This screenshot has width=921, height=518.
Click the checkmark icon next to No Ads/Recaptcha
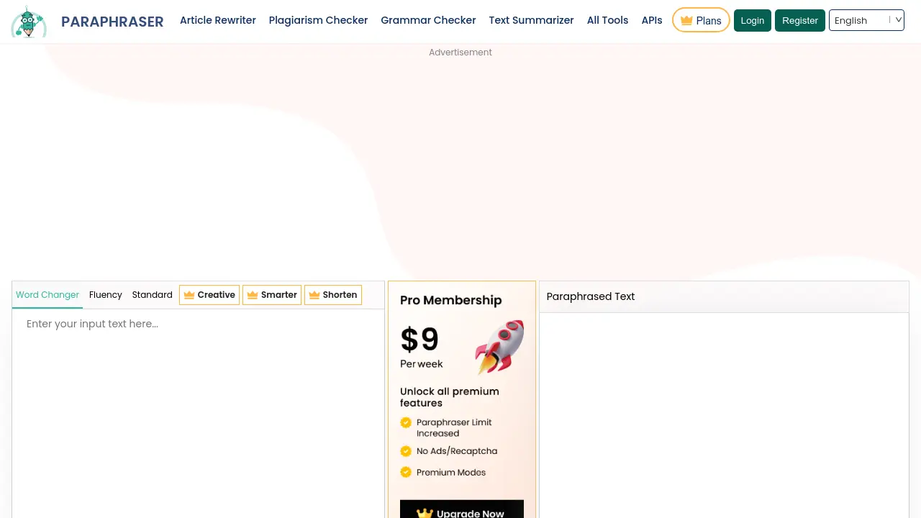[x=406, y=451]
